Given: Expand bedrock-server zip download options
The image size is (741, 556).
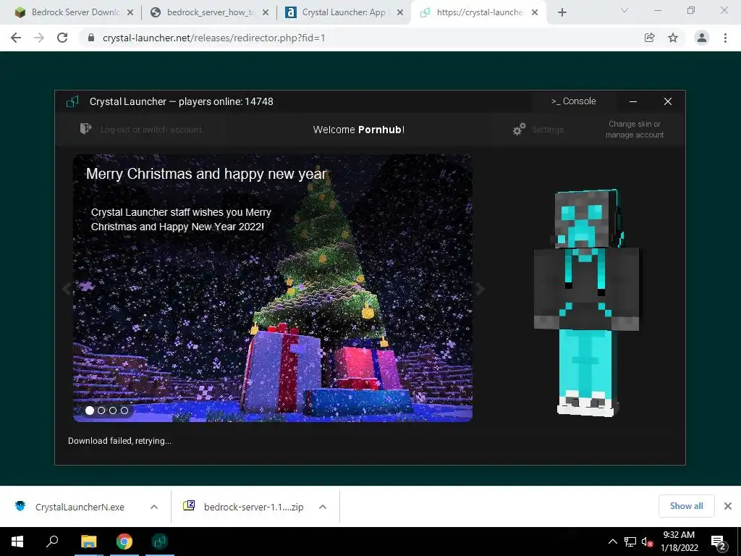Looking at the screenshot, I should click(x=323, y=507).
